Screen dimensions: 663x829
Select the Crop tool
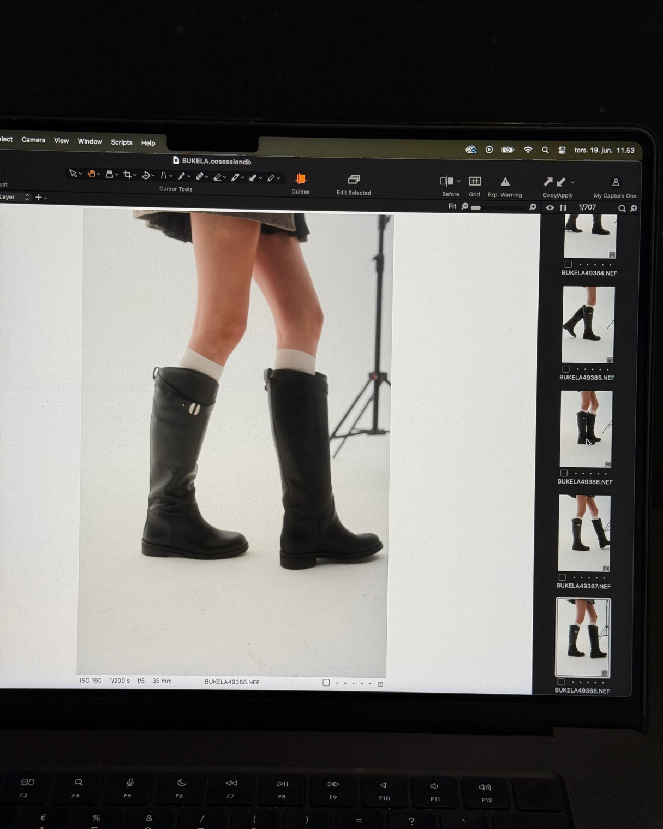pos(127,175)
